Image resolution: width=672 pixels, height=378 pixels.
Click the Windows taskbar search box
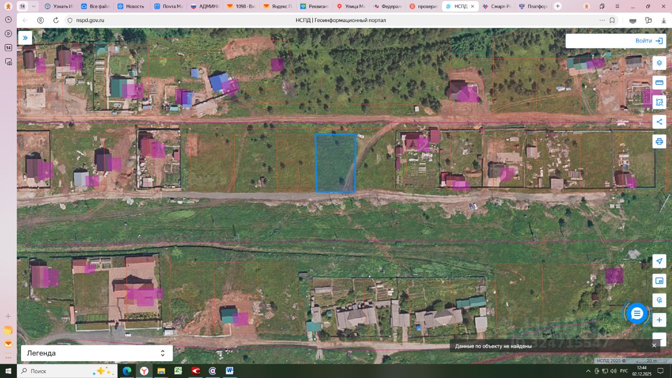[x=67, y=371]
